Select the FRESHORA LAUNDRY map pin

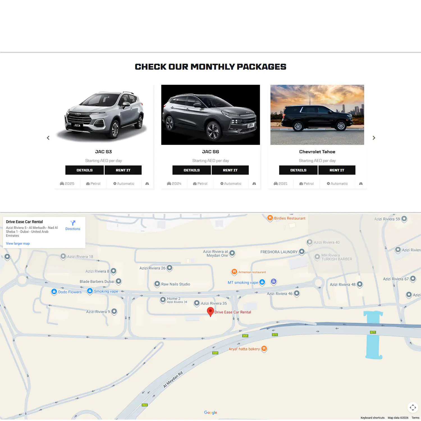coord(302,251)
